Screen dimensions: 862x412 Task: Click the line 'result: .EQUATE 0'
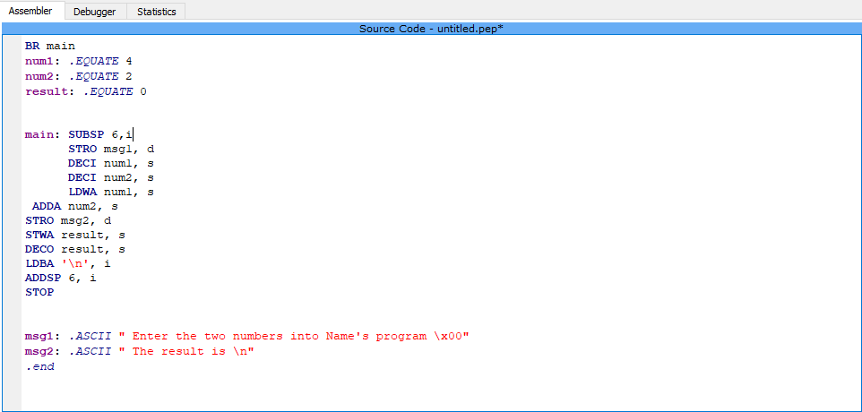coord(86,91)
